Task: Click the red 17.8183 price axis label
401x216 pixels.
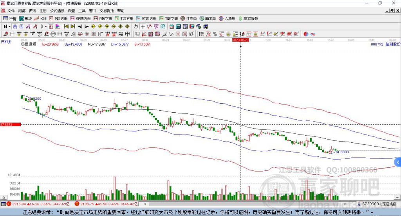Action: (x=11, y=124)
